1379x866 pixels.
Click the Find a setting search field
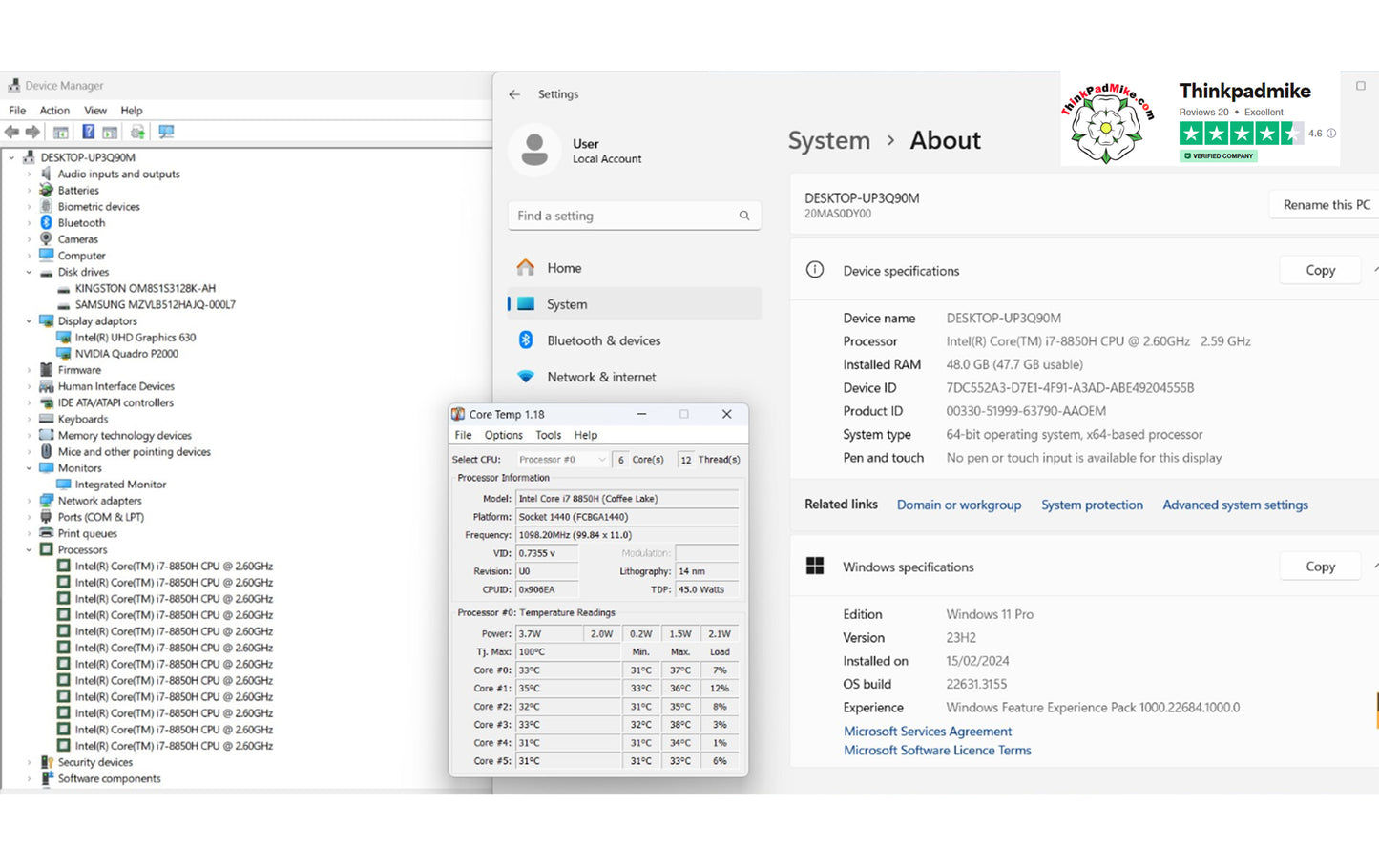[635, 216]
